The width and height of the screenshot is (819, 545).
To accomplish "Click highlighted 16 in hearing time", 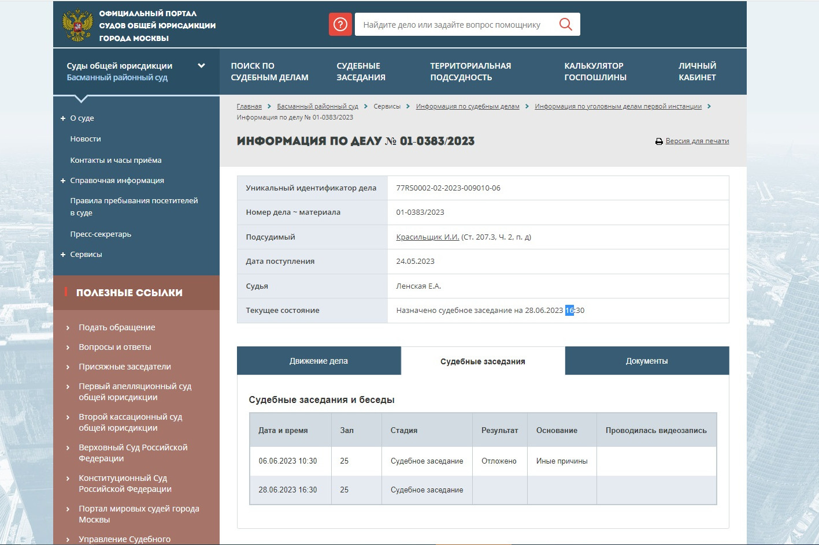I will (569, 311).
